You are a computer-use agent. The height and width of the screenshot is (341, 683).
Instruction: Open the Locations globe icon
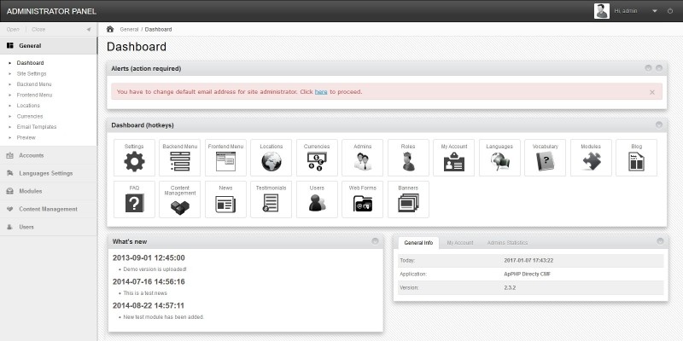pos(271,161)
